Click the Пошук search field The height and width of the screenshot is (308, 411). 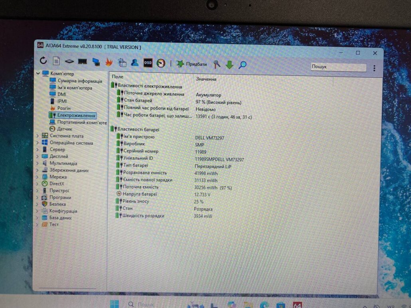[x=338, y=67]
